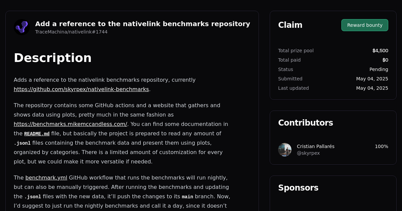The image size is (402, 211).
Task: Open TraceMachina/nativelink#1744 issue reference
Action: click(71, 32)
